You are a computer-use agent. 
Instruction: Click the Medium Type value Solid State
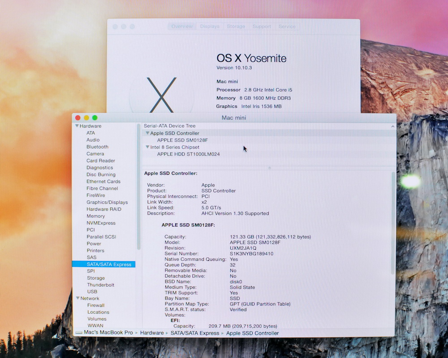pyautogui.click(x=242, y=287)
